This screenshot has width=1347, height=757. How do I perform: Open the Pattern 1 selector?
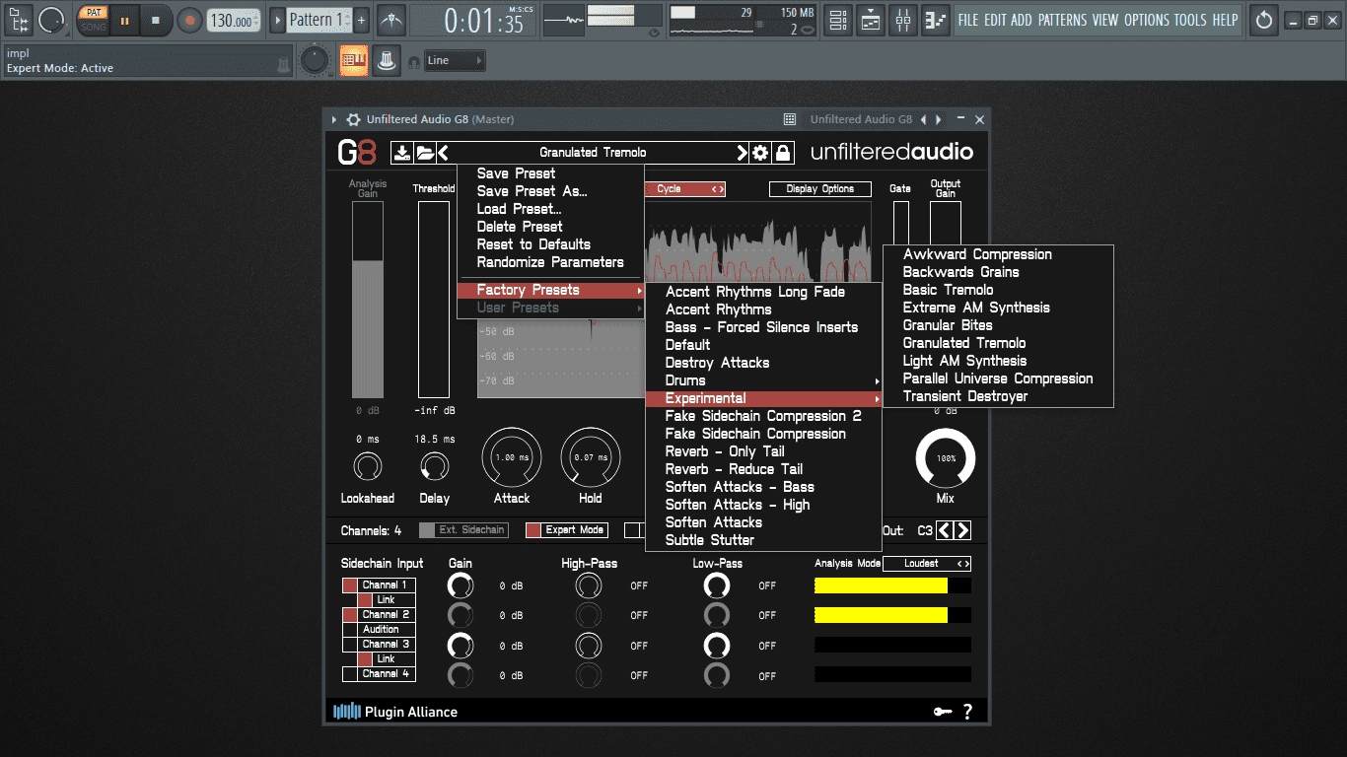[318, 20]
